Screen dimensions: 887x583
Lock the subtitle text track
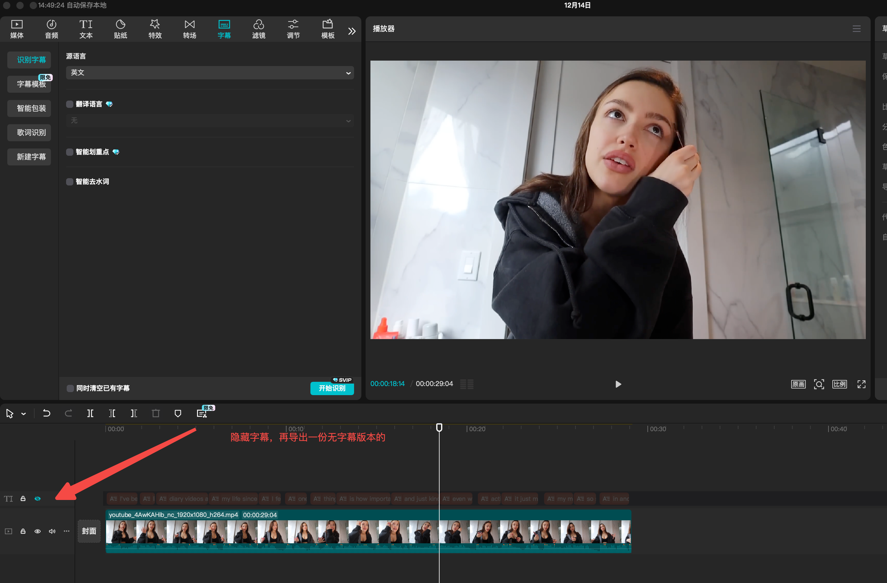23,499
